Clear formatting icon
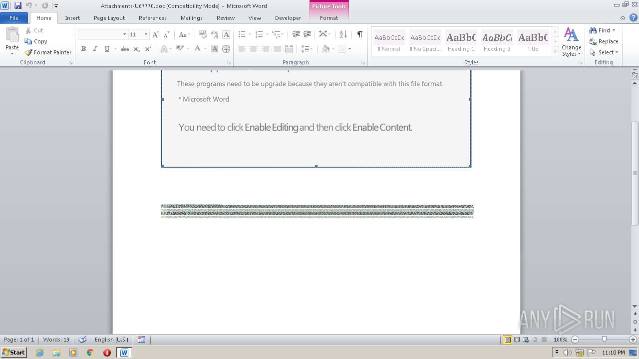 [x=203, y=34]
